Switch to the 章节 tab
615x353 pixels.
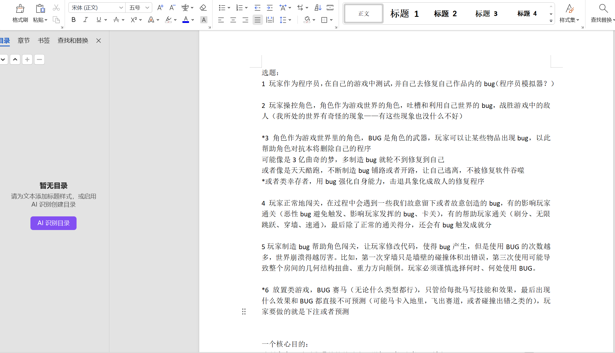point(23,40)
